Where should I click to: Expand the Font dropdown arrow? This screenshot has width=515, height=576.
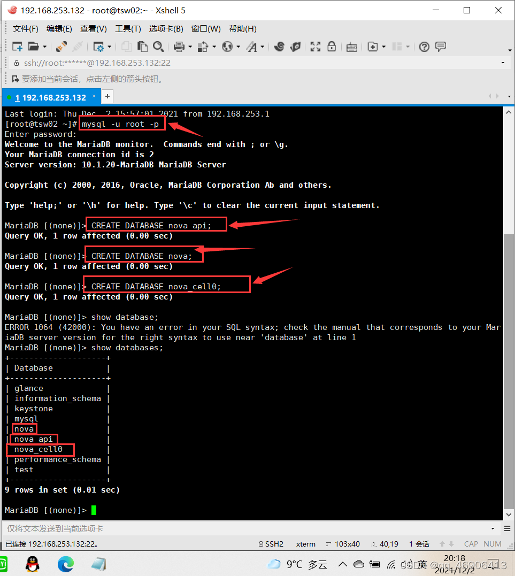[263, 47]
